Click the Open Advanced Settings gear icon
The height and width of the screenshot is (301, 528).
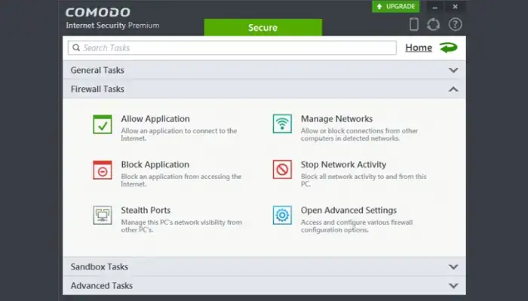coord(282,215)
